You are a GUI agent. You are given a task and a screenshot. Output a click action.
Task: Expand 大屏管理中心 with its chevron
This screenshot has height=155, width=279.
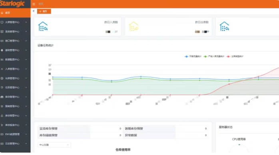26,22
